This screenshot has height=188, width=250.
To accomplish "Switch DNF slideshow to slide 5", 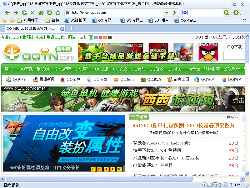I will 119,169.
